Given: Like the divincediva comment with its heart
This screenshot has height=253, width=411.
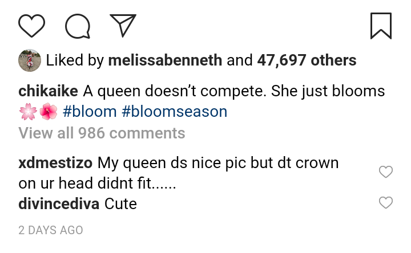Looking at the screenshot, I should [386, 202].
